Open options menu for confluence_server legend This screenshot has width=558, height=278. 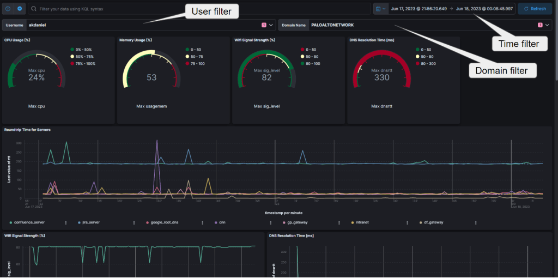pos(66,222)
